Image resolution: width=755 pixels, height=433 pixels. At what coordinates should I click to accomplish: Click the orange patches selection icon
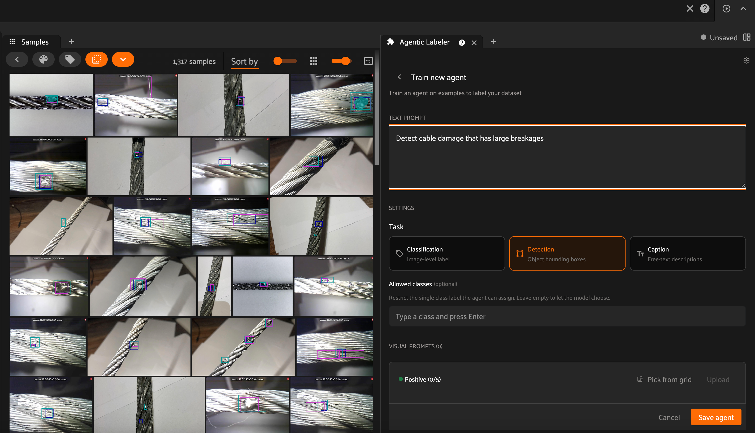97,59
